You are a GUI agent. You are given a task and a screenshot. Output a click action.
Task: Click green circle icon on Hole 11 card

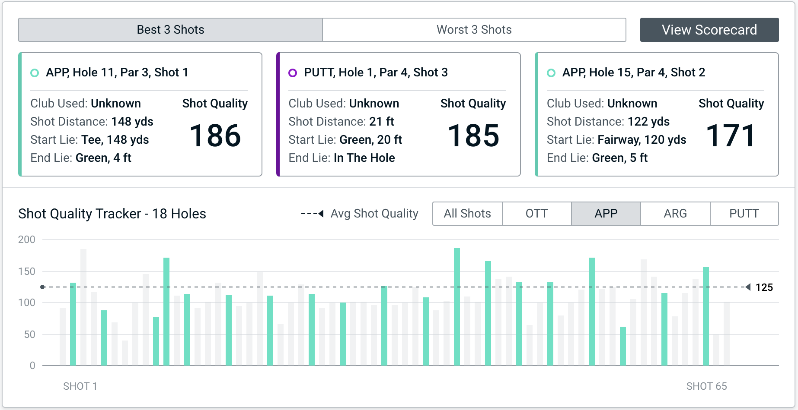(35, 73)
